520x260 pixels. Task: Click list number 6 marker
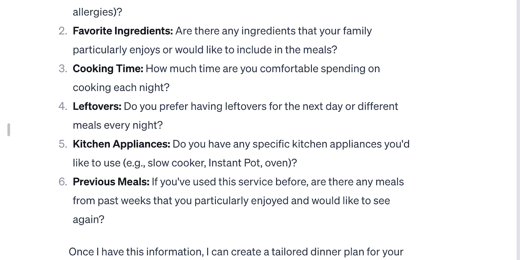point(62,181)
